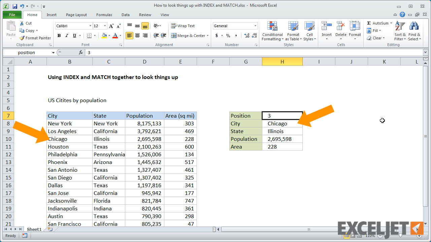Open the Font size dropdown

coord(105,26)
